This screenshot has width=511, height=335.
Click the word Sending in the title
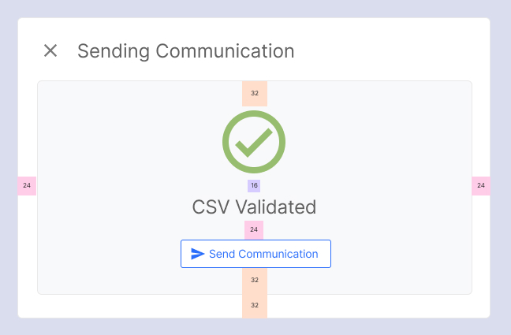pos(114,51)
